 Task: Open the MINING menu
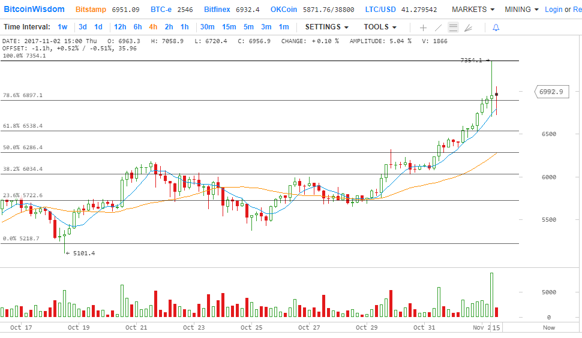(521, 10)
